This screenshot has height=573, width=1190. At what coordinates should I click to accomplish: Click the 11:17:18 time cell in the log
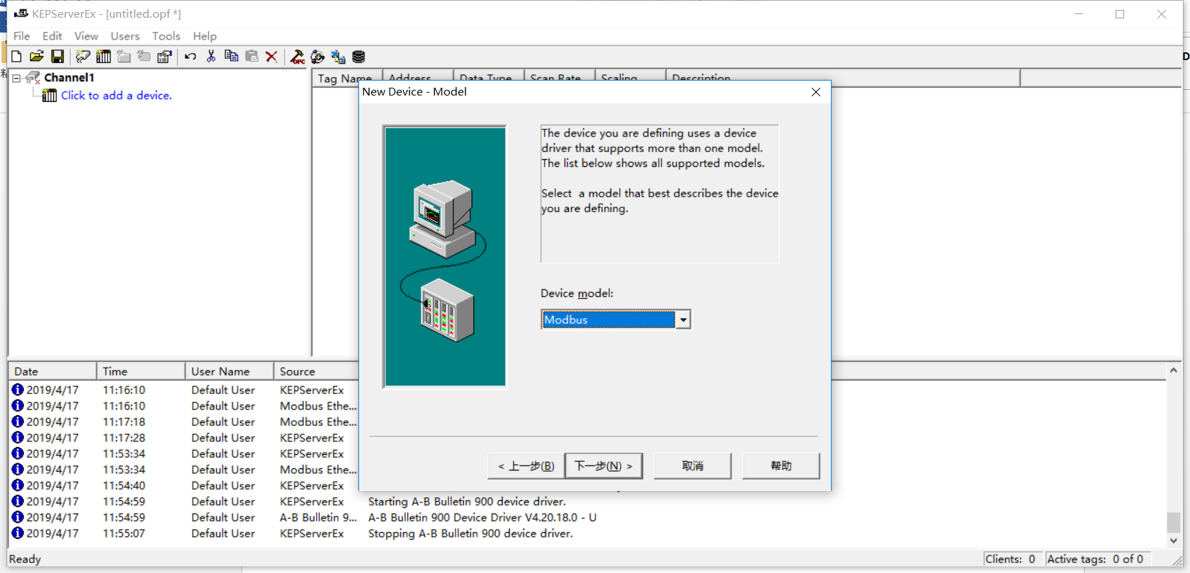(x=124, y=422)
